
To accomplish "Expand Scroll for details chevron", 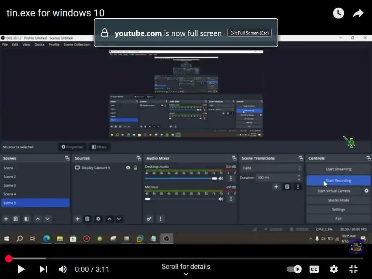I will 186,274.
